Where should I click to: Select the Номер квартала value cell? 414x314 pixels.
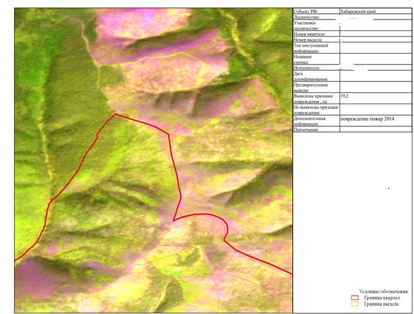tap(375, 33)
